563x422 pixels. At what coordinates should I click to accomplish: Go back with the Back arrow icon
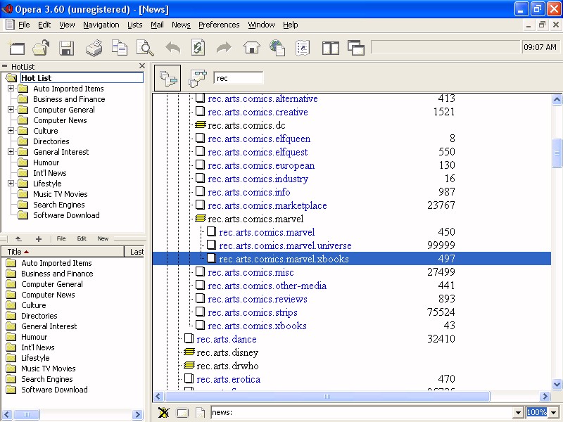tap(172, 48)
